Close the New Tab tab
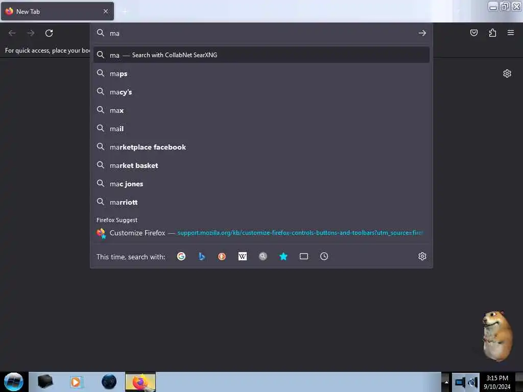This screenshot has width=523, height=392. pos(106,11)
